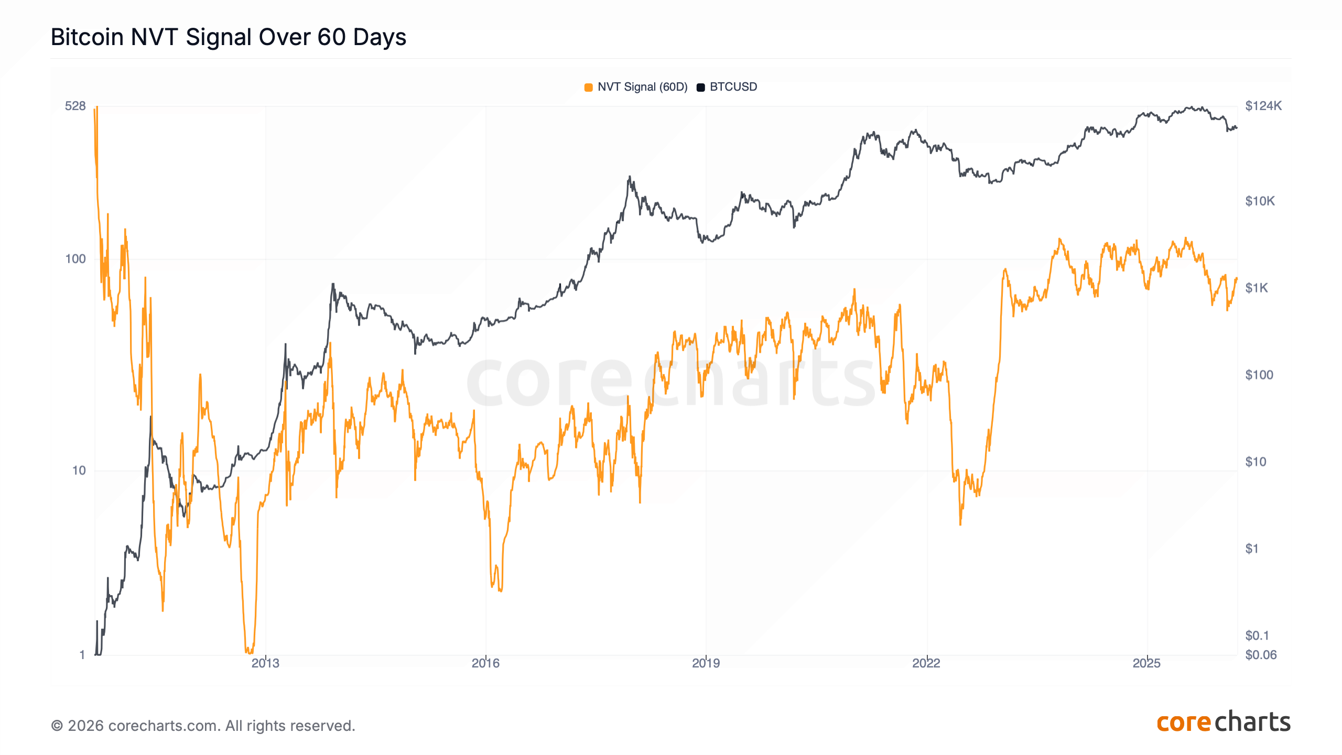
Task: Click the 2022 x-axis label
Action: pos(926,663)
